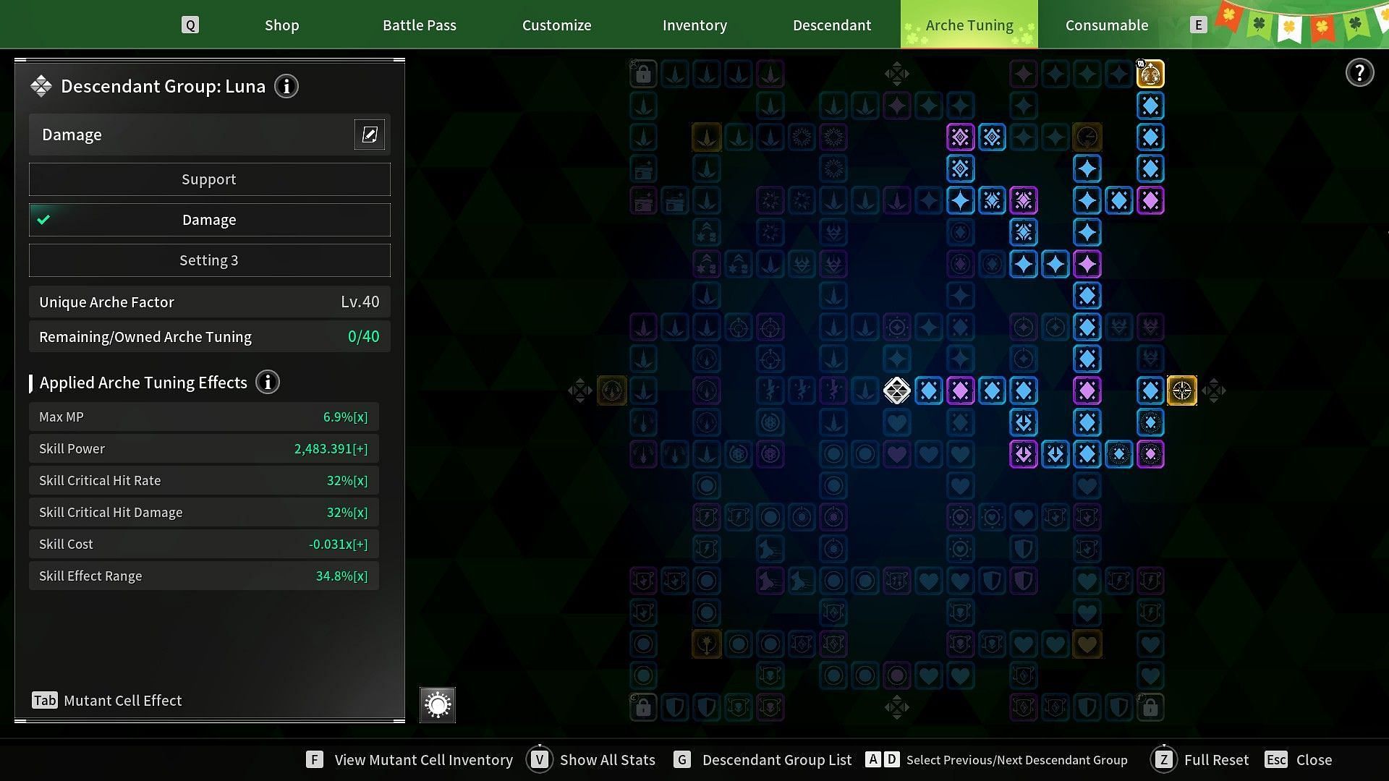This screenshot has height=781, width=1389.
Task: Open the Descendant Group List
Action: 763,760
